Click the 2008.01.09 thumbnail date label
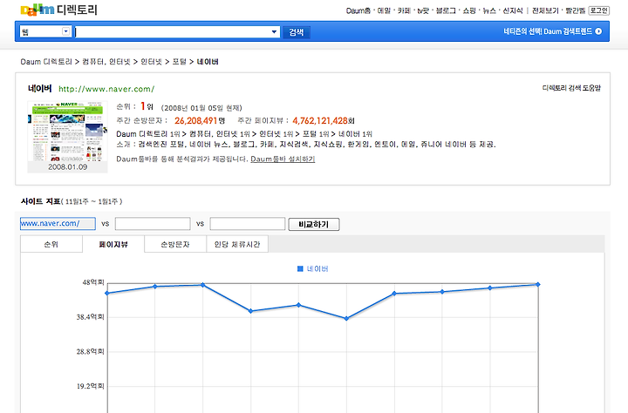Viewport: 628px width, 413px height. pyautogui.click(x=68, y=167)
